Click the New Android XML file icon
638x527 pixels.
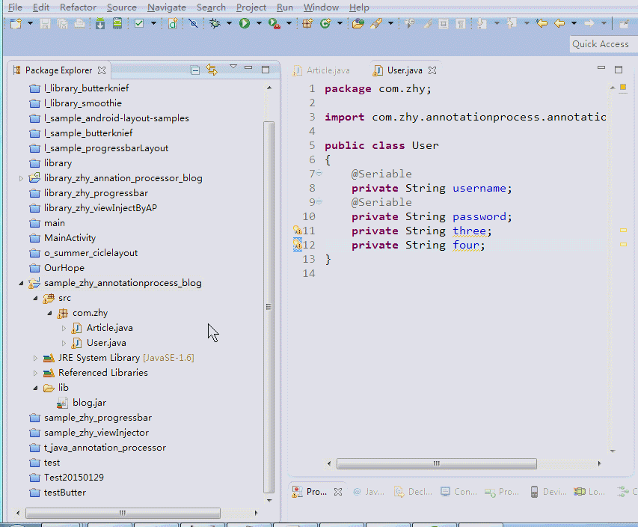tap(173, 24)
